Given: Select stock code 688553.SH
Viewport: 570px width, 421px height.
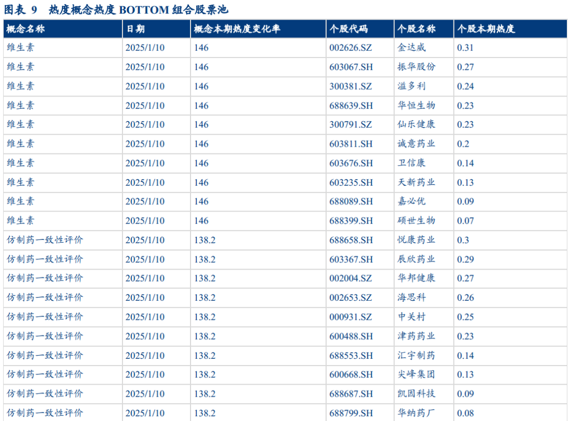Looking at the screenshot, I should click(x=351, y=355).
